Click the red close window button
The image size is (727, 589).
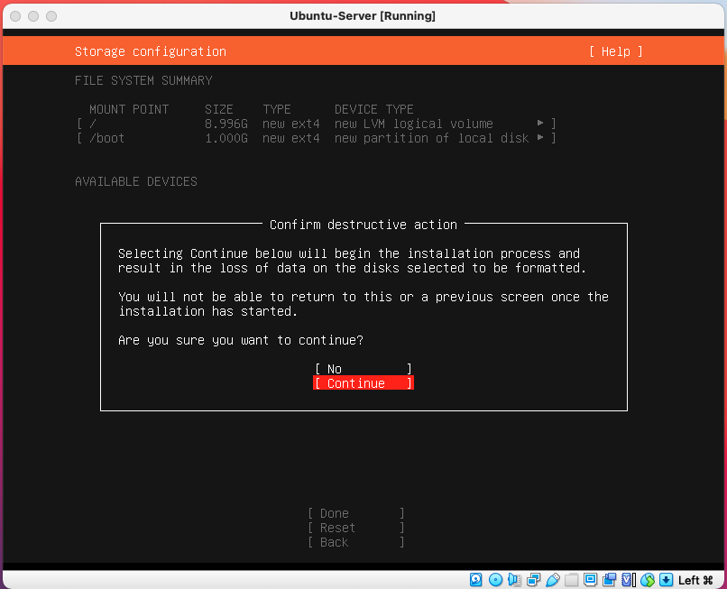point(15,16)
